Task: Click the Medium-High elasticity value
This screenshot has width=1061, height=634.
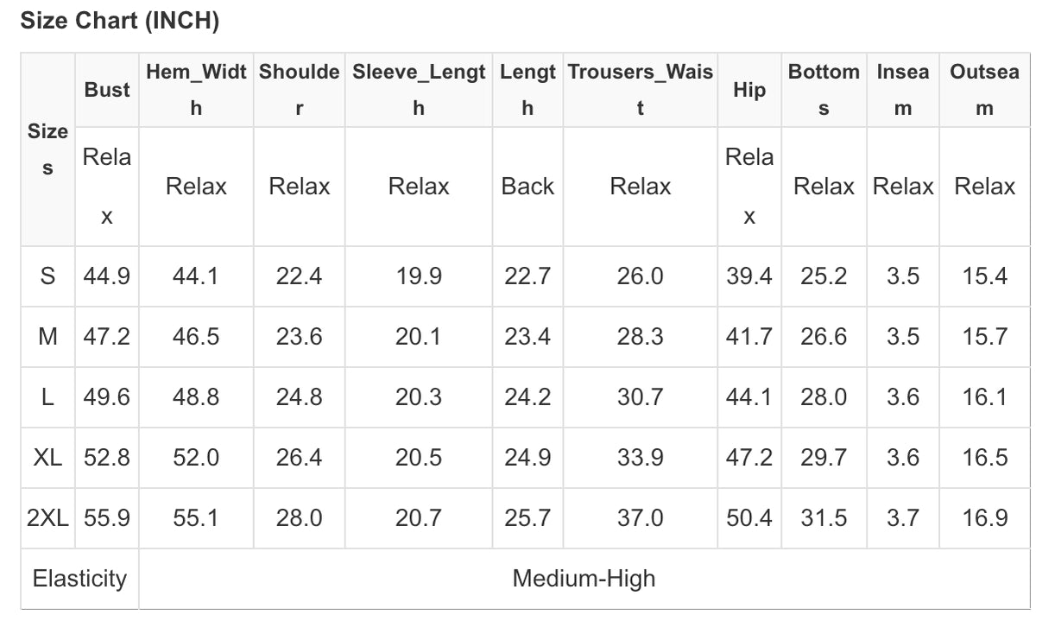Action: pos(584,579)
